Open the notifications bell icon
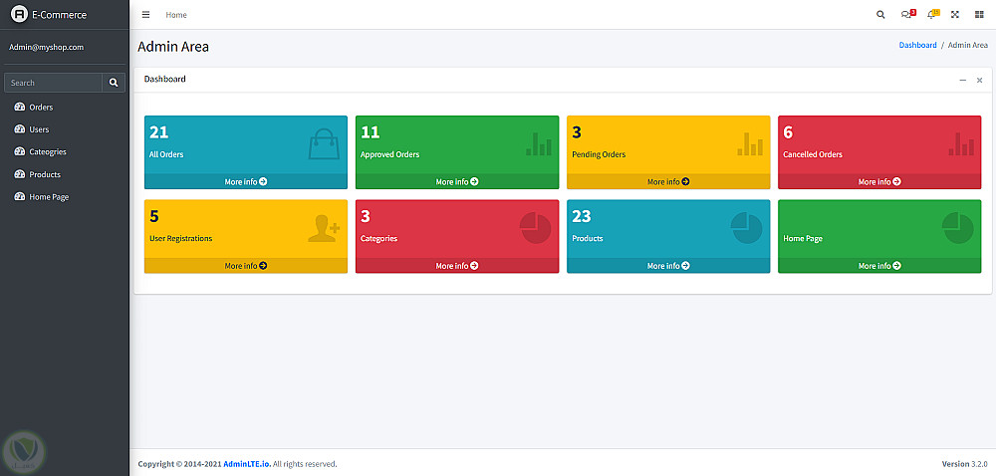996x476 pixels. (932, 15)
